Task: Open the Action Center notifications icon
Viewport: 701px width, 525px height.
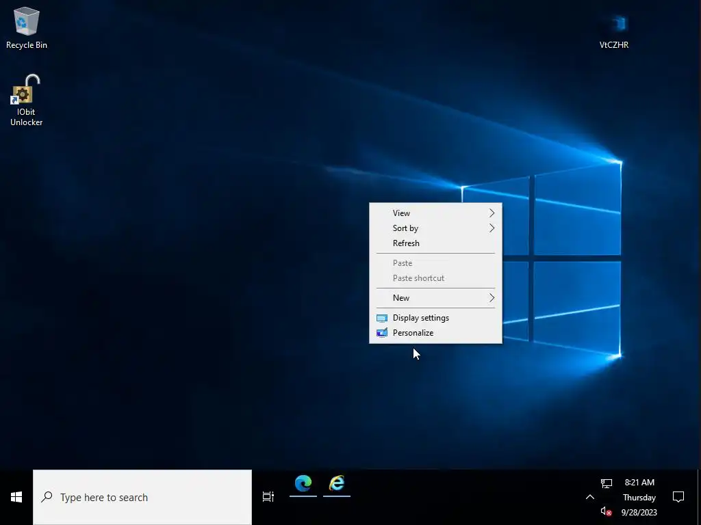Action: pos(678,497)
